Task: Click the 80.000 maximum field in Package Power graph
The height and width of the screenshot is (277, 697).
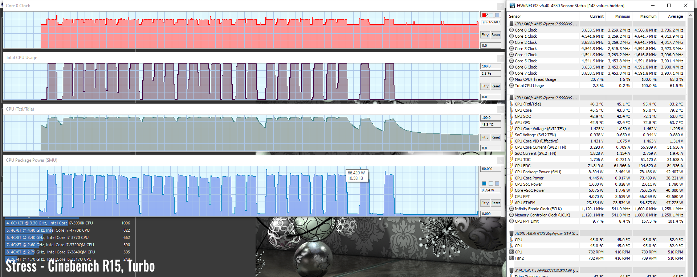Action: click(x=491, y=169)
